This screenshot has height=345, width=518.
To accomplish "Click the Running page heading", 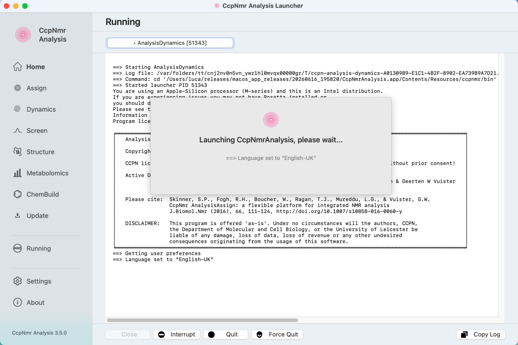I will click(x=123, y=22).
